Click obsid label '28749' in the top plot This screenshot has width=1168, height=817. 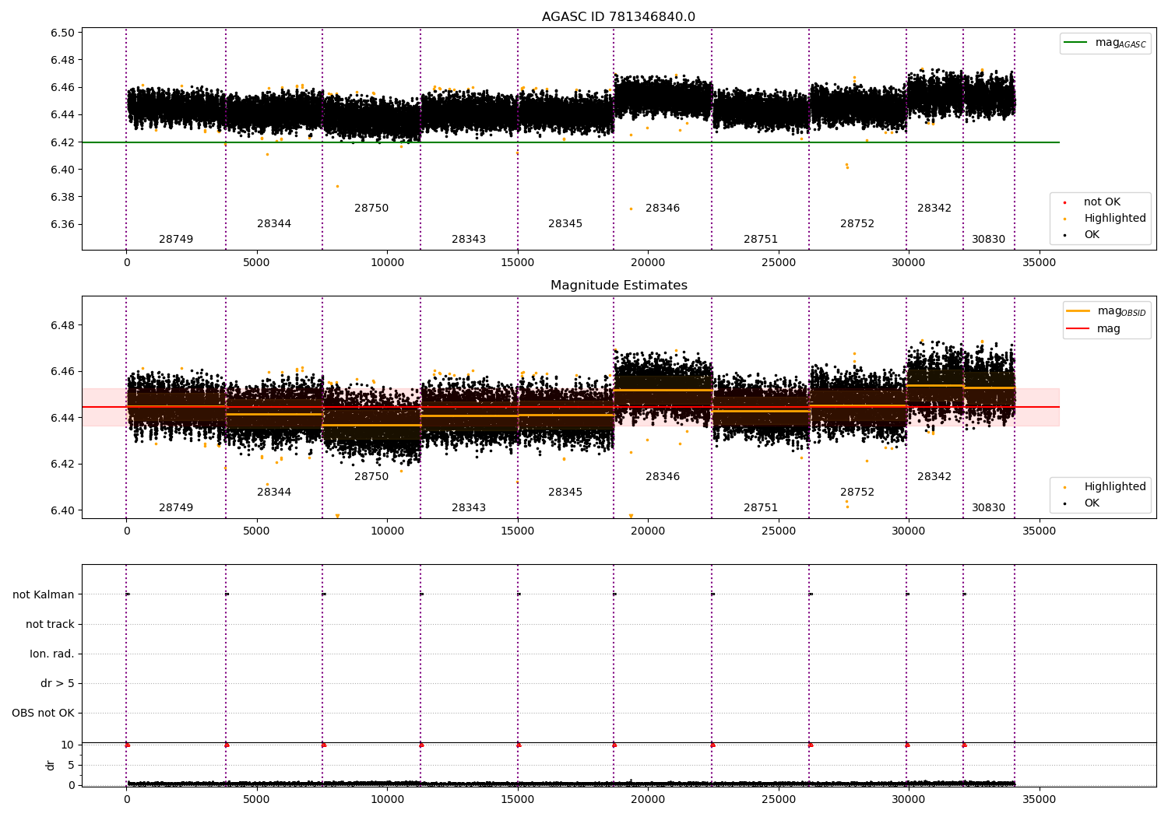[176, 239]
